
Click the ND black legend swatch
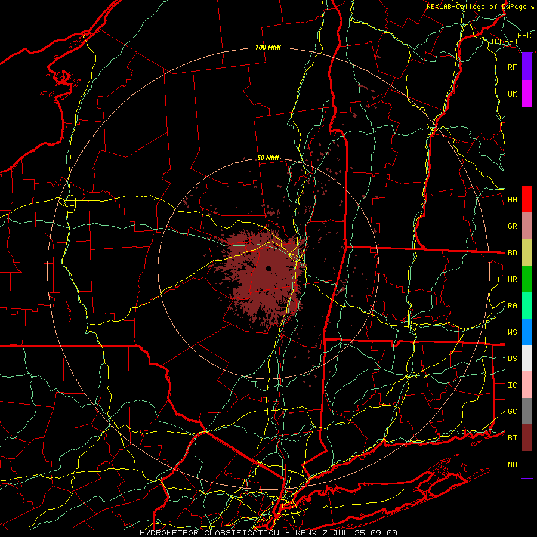coord(527,464)
